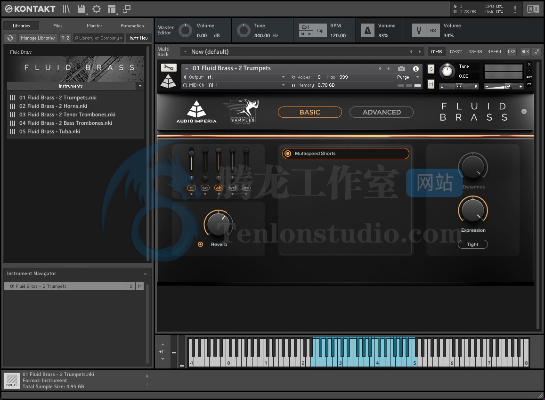Select the 33-48 rack page
The image size is (545, 400).
(475, 52)
